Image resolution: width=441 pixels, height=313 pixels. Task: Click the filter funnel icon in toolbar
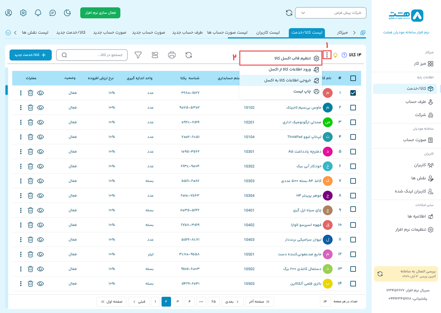[x=138, y=55]
